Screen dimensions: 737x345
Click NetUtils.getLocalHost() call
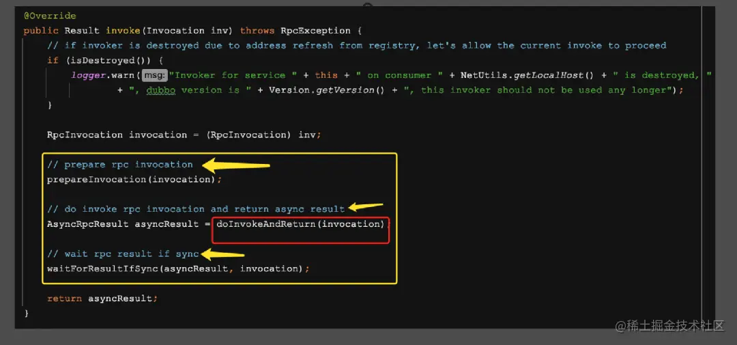coord(526,75)
